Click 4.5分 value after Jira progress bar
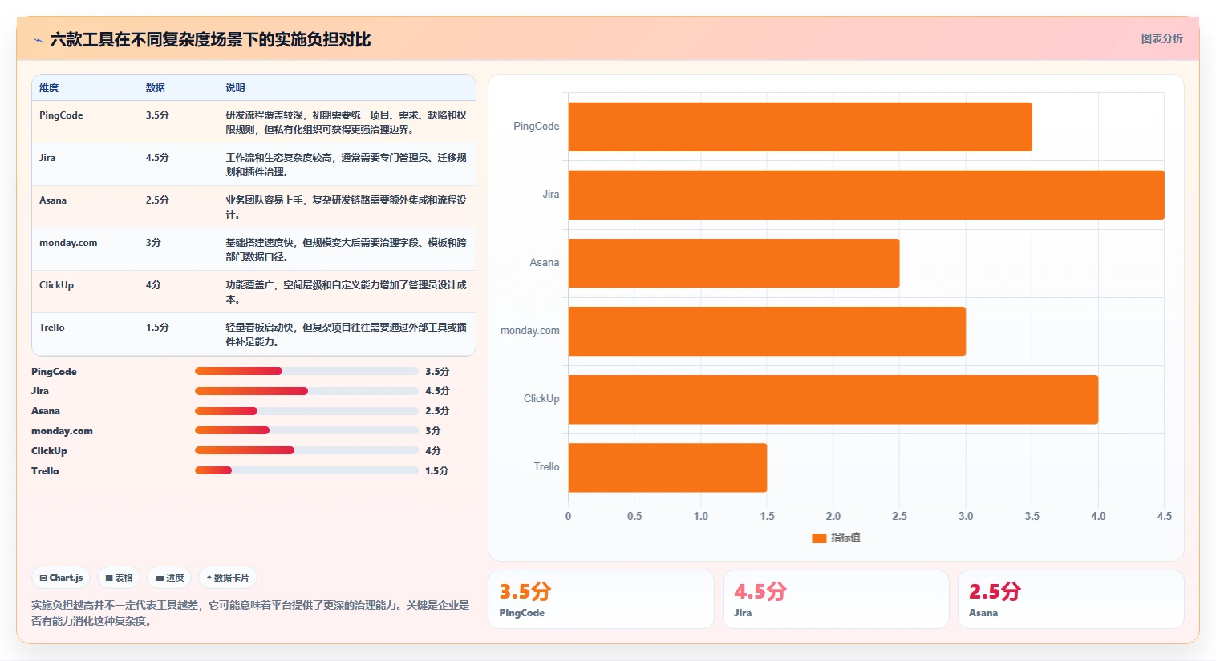The width and height of the screenshot is (1216, 661). (437, 391)
